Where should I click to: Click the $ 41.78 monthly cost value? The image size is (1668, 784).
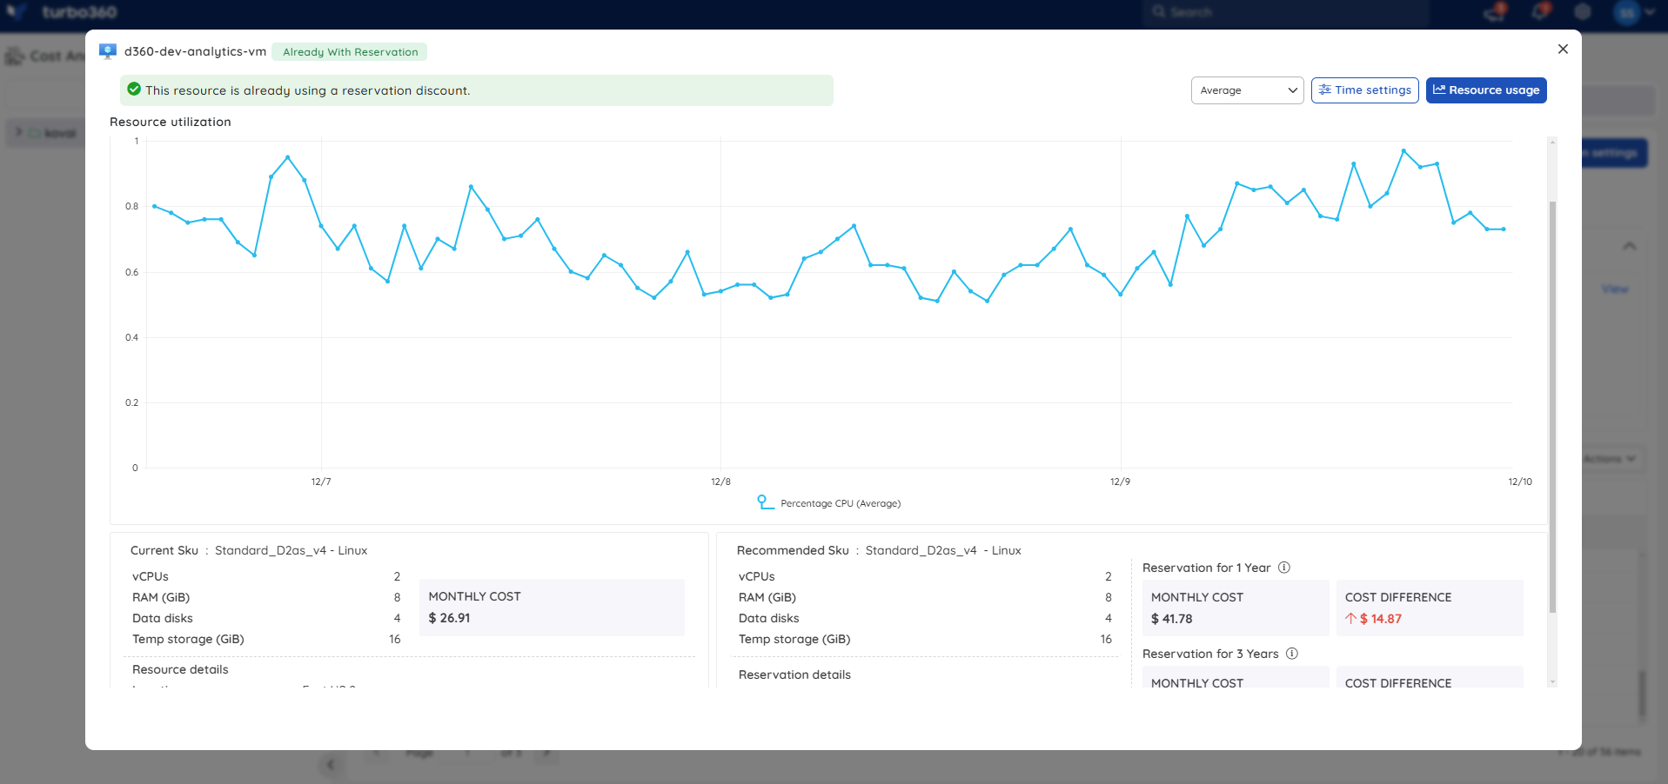1171,619
